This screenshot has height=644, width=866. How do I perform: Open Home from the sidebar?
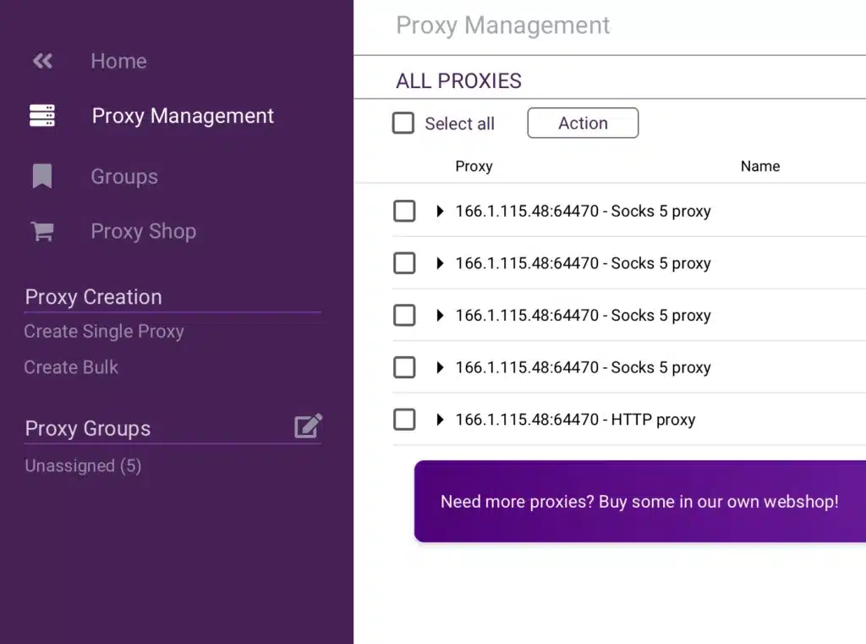pos(118,60)
